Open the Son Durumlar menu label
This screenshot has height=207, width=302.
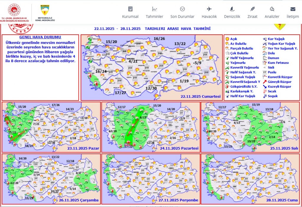click(x=182, y=17)
